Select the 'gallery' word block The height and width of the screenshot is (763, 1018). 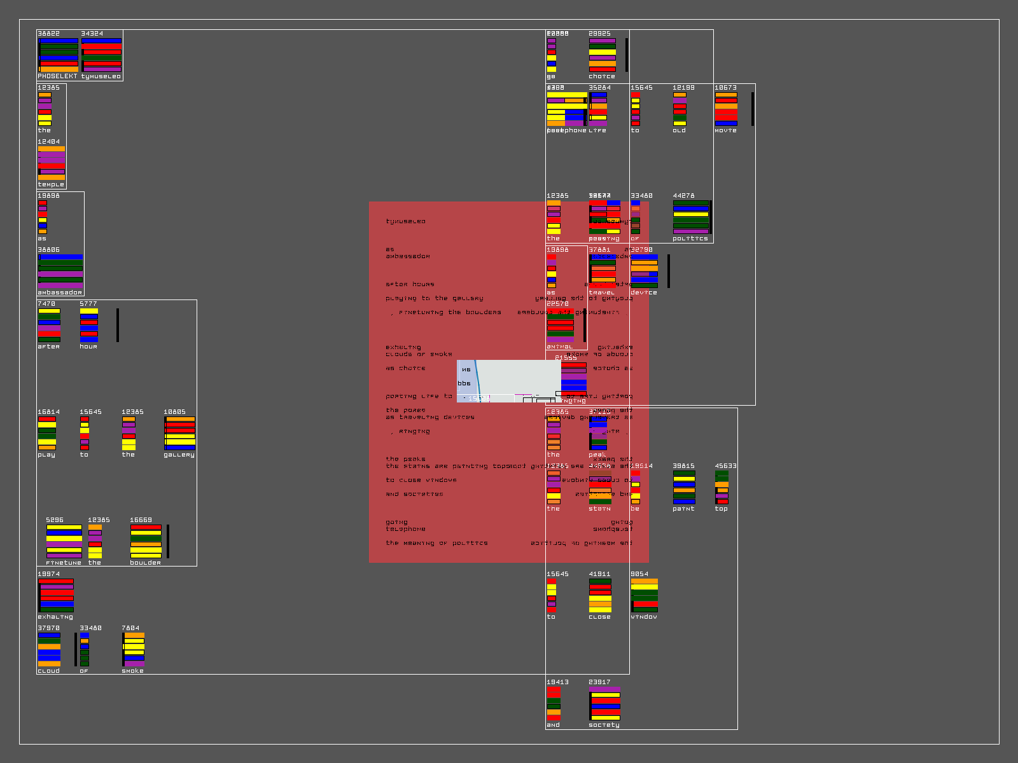179,434
